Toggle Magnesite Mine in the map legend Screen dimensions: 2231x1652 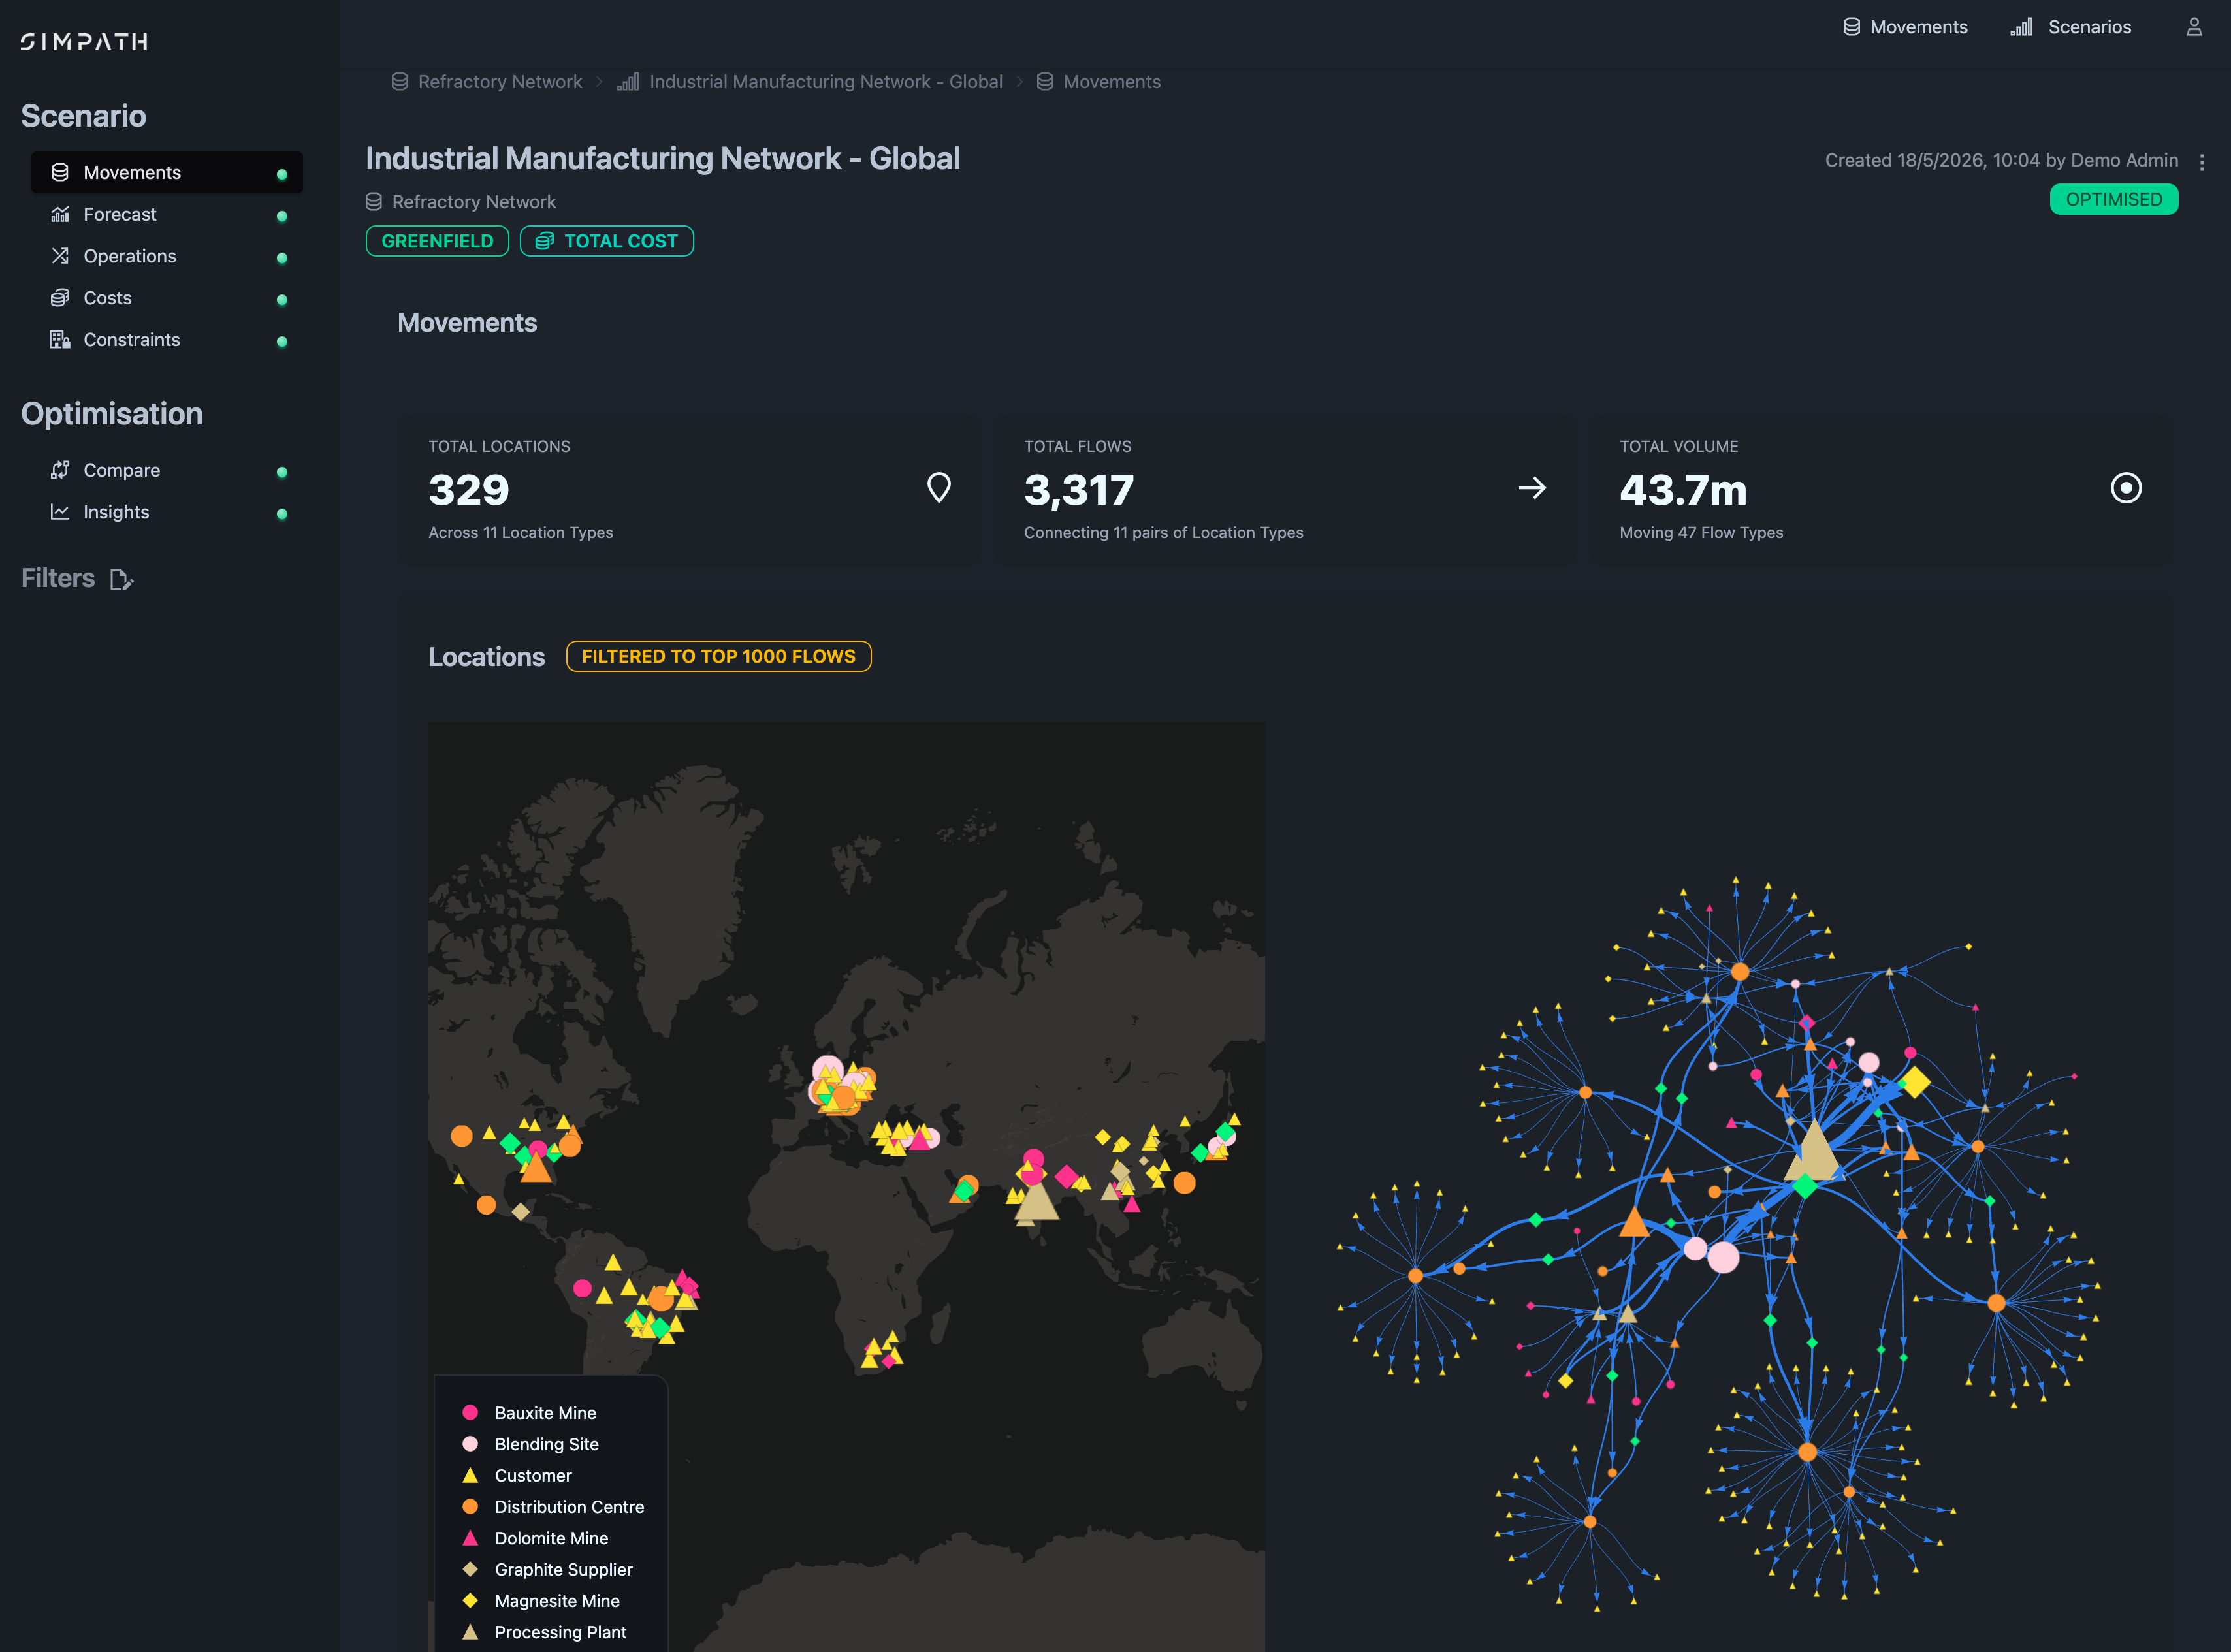pyautogui.click(x=541, y=1601)
